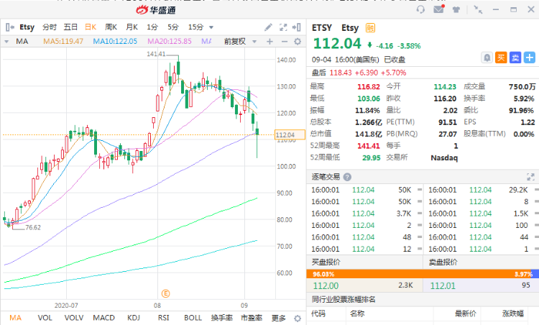Click the compact-mode arrows icon in title bar
This screenshot has height=325, width=539.
coord(478,9)
